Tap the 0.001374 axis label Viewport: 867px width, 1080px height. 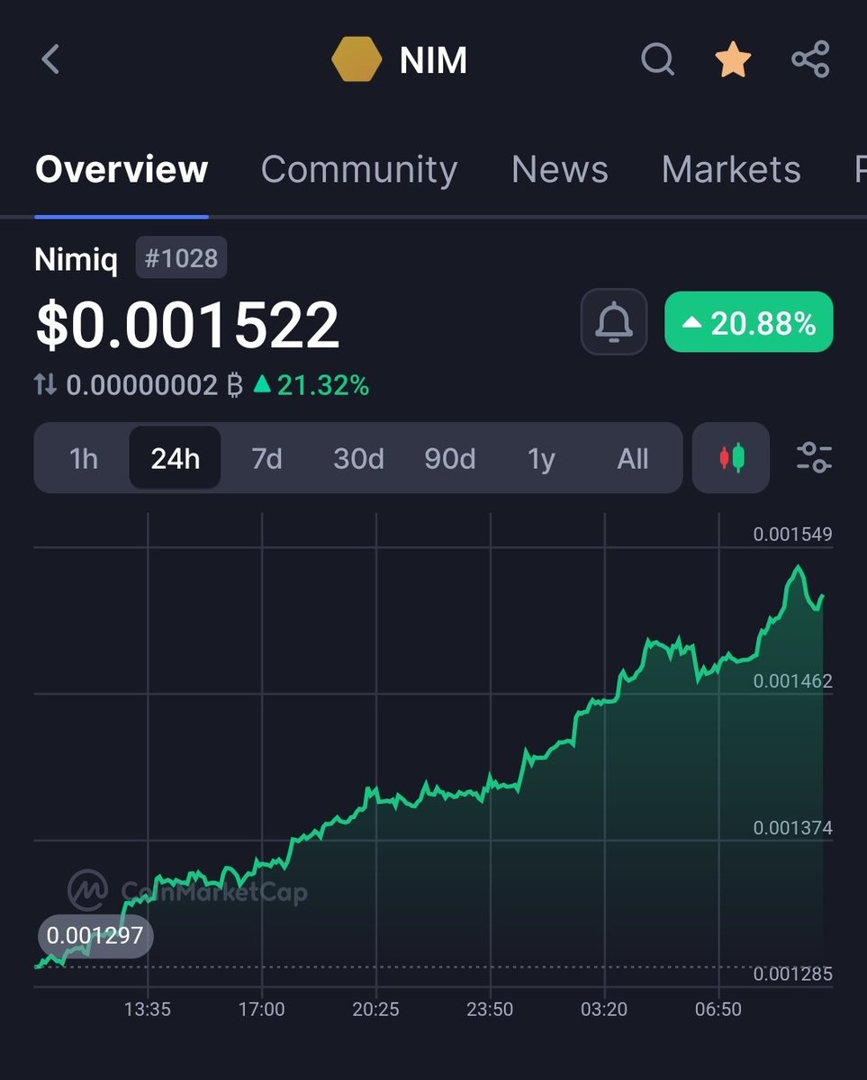792,828
